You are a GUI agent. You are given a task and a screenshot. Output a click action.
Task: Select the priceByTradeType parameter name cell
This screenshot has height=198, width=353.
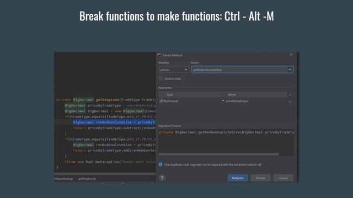click(x=237, y=101)
